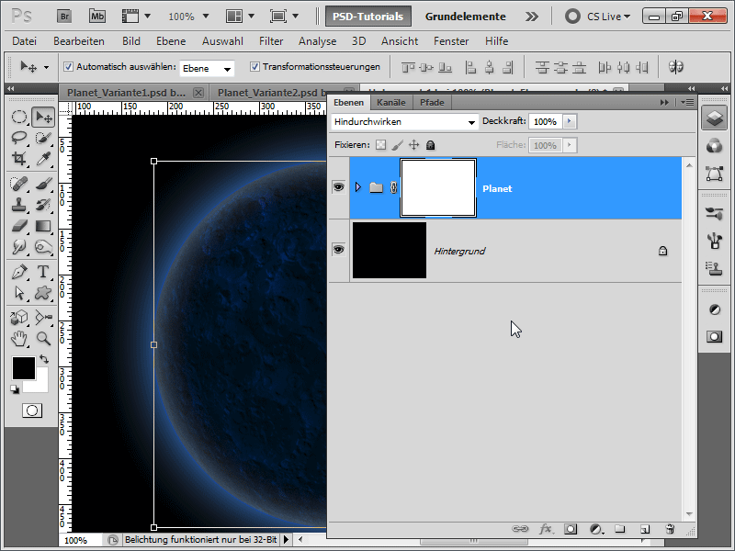Image resolution: width=735 pixels, height=551 pixels.
Task: Toggle lock transparent pixels
Action: [x=380, y=145]
